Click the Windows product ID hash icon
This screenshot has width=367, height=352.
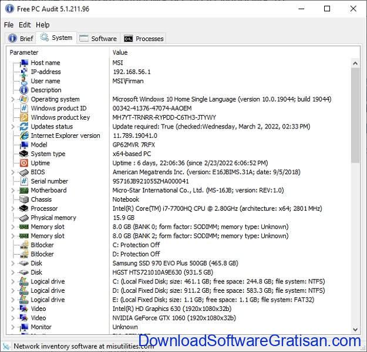(x=24, y=109)
